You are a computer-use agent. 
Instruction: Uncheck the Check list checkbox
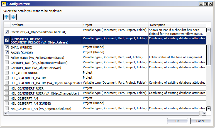click(x=7, y=32)
